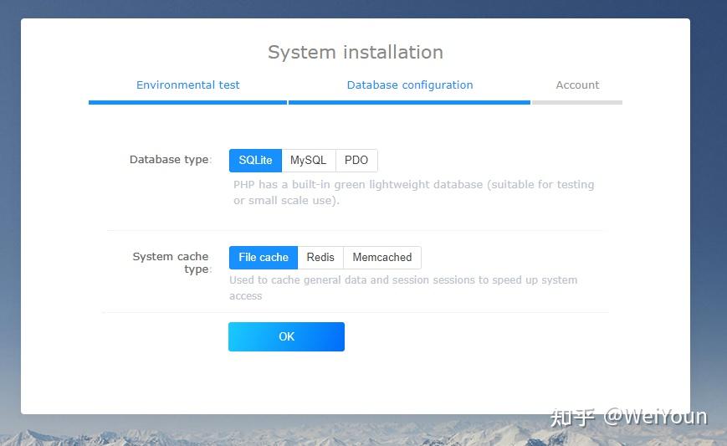Go to Database configuration step
The width and height of the screenshot is (727, 446).
pos(410,85)
